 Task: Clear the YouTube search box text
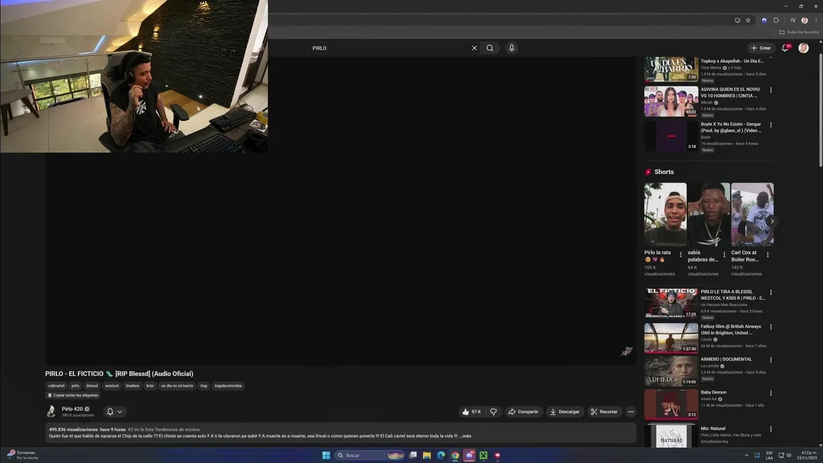(x=475, y=48)
